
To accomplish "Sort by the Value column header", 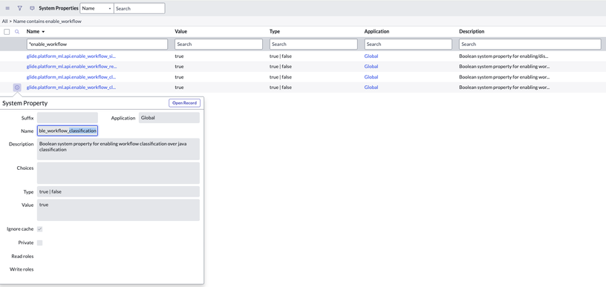I will (x=181, y=32).
